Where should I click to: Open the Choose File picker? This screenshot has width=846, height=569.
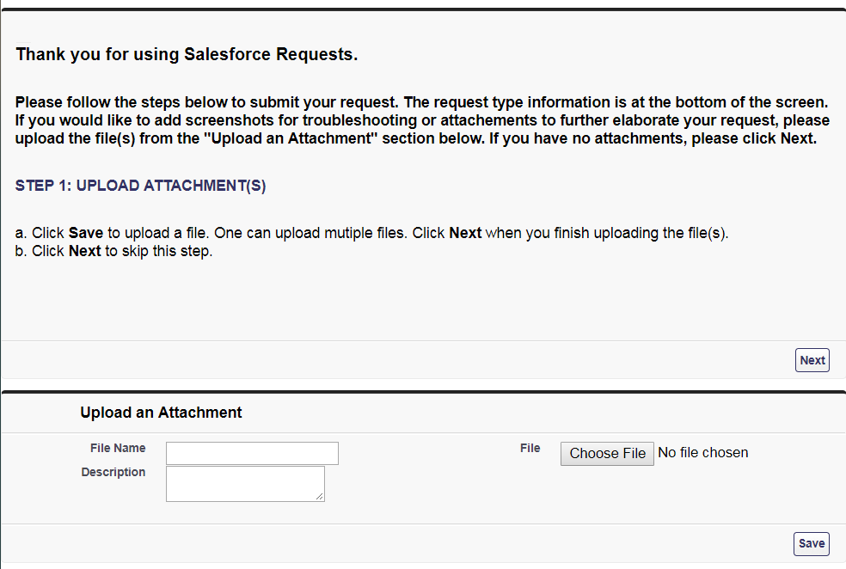(607, 453)
